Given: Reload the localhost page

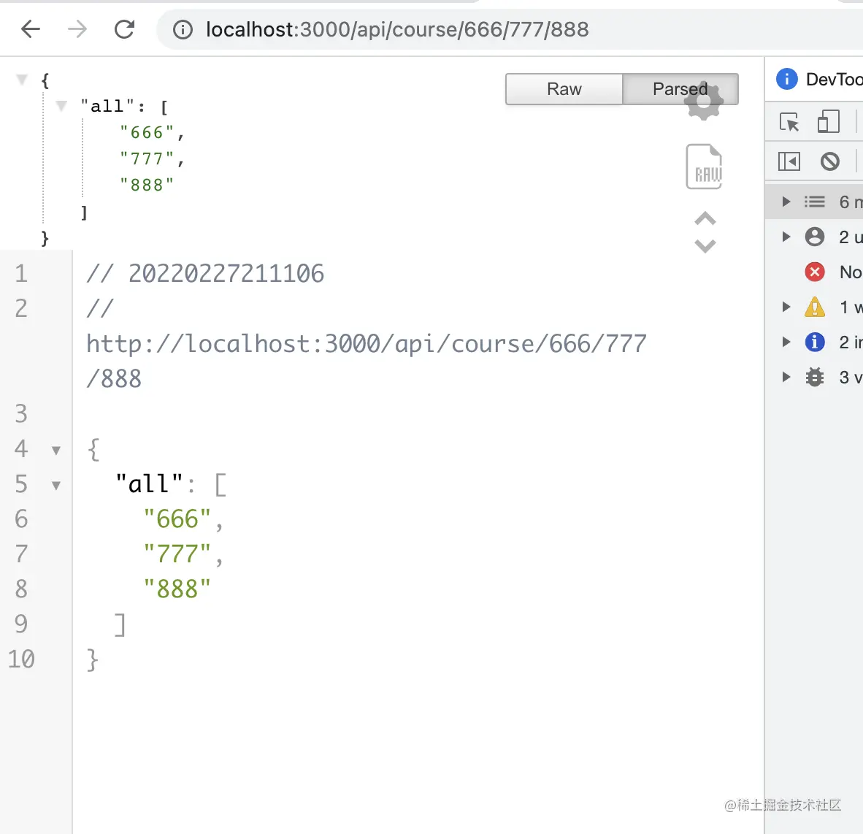Looking at the screenshot, I should coord(124,29).
